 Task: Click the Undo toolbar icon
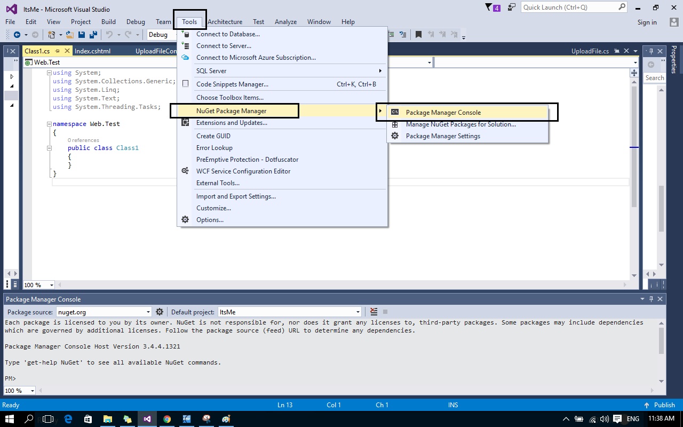(110, 35)
